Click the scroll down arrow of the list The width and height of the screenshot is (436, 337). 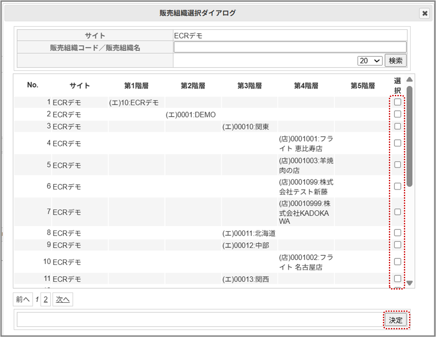(409, 283)
